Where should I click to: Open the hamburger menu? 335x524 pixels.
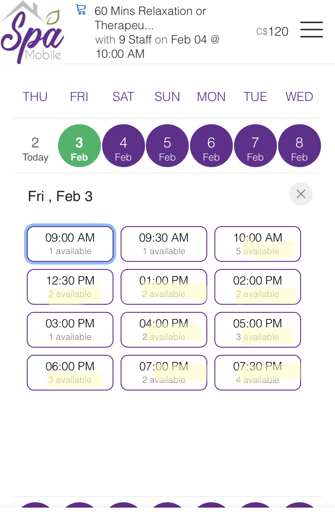click(311, 29)
